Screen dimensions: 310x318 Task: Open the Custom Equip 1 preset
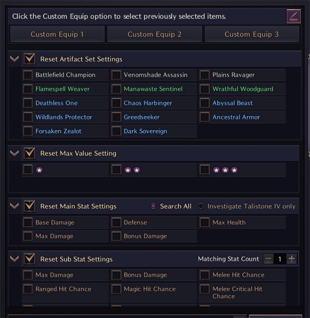coord(57,35)
